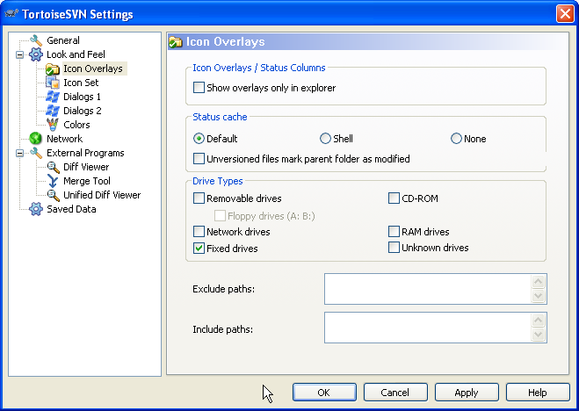The image size is (579, 411).
Task: Collapse the External Programs tree node
Action: point(19,153)
